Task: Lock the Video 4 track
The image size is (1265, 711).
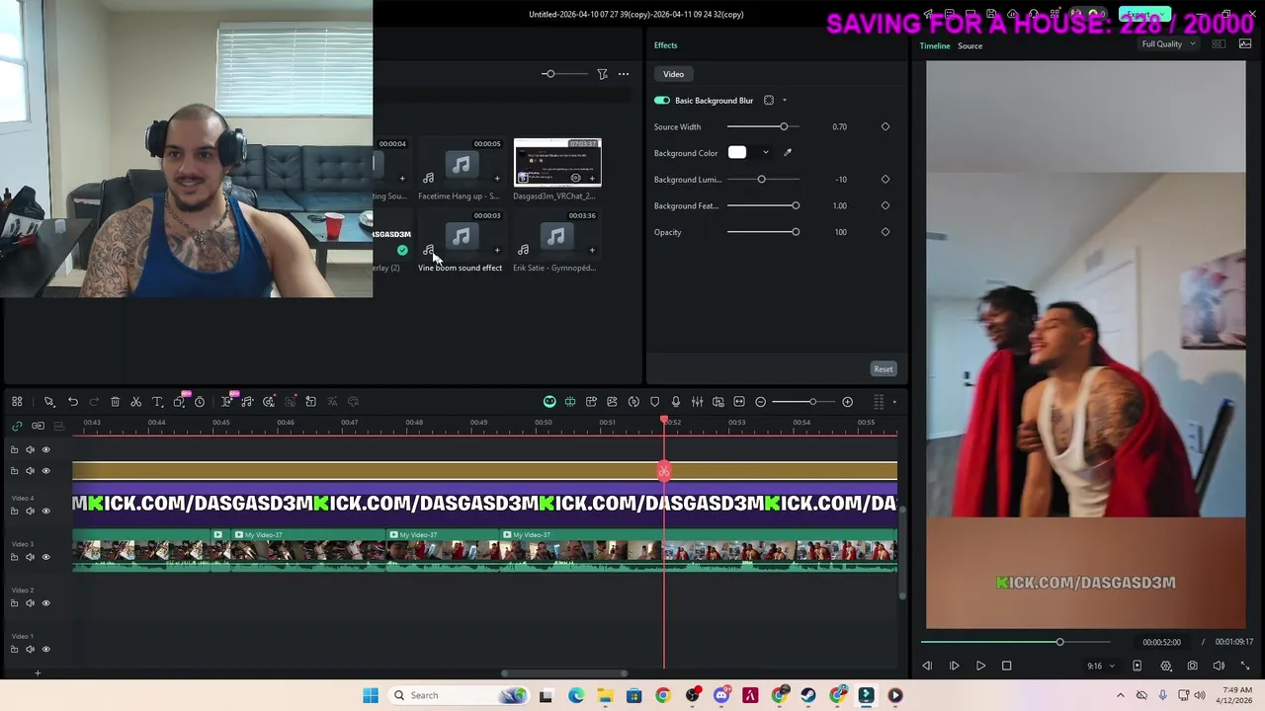Action: pyautogui.click(x=14, y=511)
